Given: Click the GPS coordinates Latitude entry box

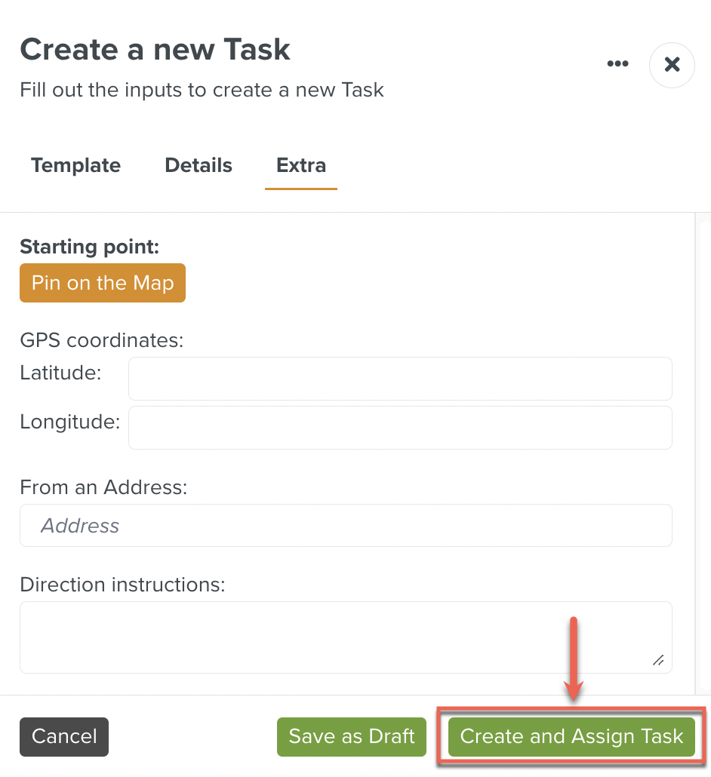Looking at the screenshot, I should click(400, 378).
